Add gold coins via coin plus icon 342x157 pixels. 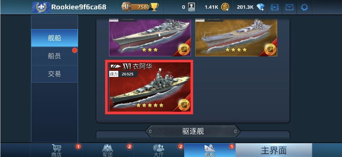[x=225, y=7]
